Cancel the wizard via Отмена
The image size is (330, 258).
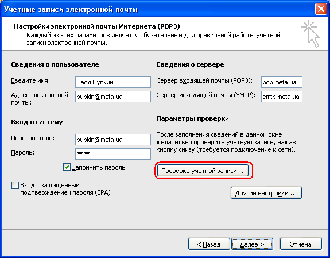[301, 244]
